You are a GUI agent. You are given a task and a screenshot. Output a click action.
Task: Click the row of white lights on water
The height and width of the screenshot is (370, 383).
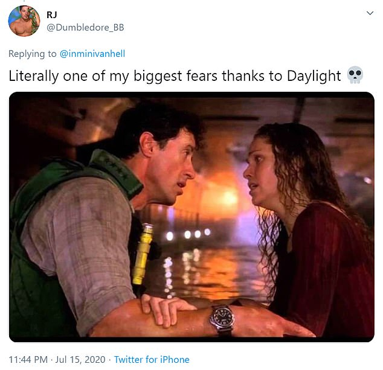[188, 234]
